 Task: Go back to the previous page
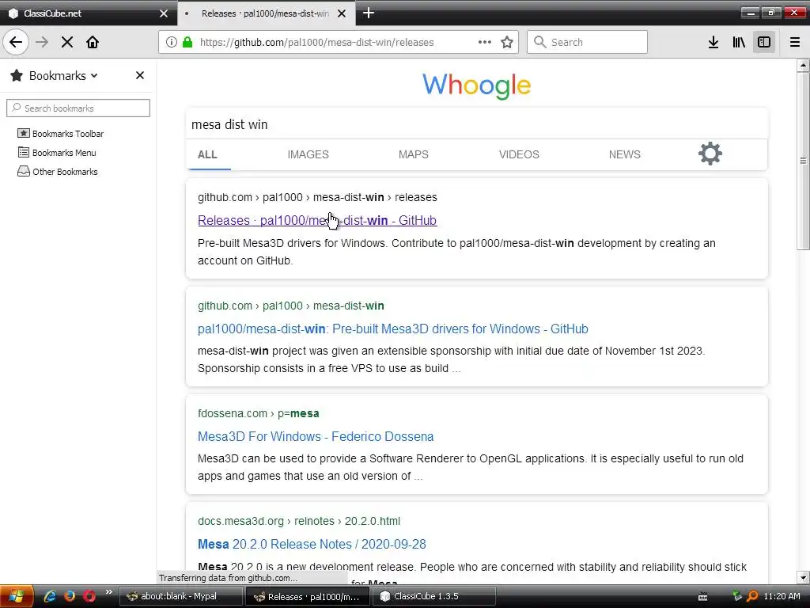16,42
